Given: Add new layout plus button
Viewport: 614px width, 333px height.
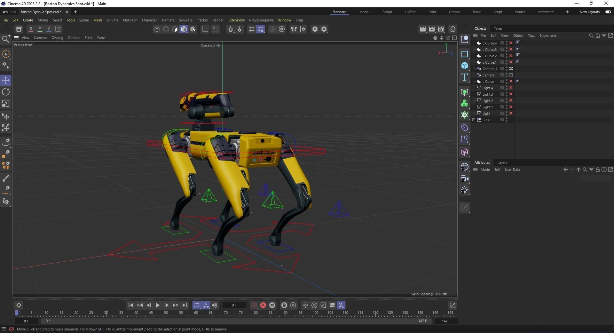Looking at the screenshot, I should click(567, 12).
